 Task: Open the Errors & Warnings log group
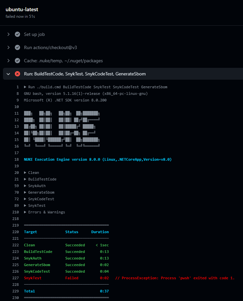click(x=26, y=212)
